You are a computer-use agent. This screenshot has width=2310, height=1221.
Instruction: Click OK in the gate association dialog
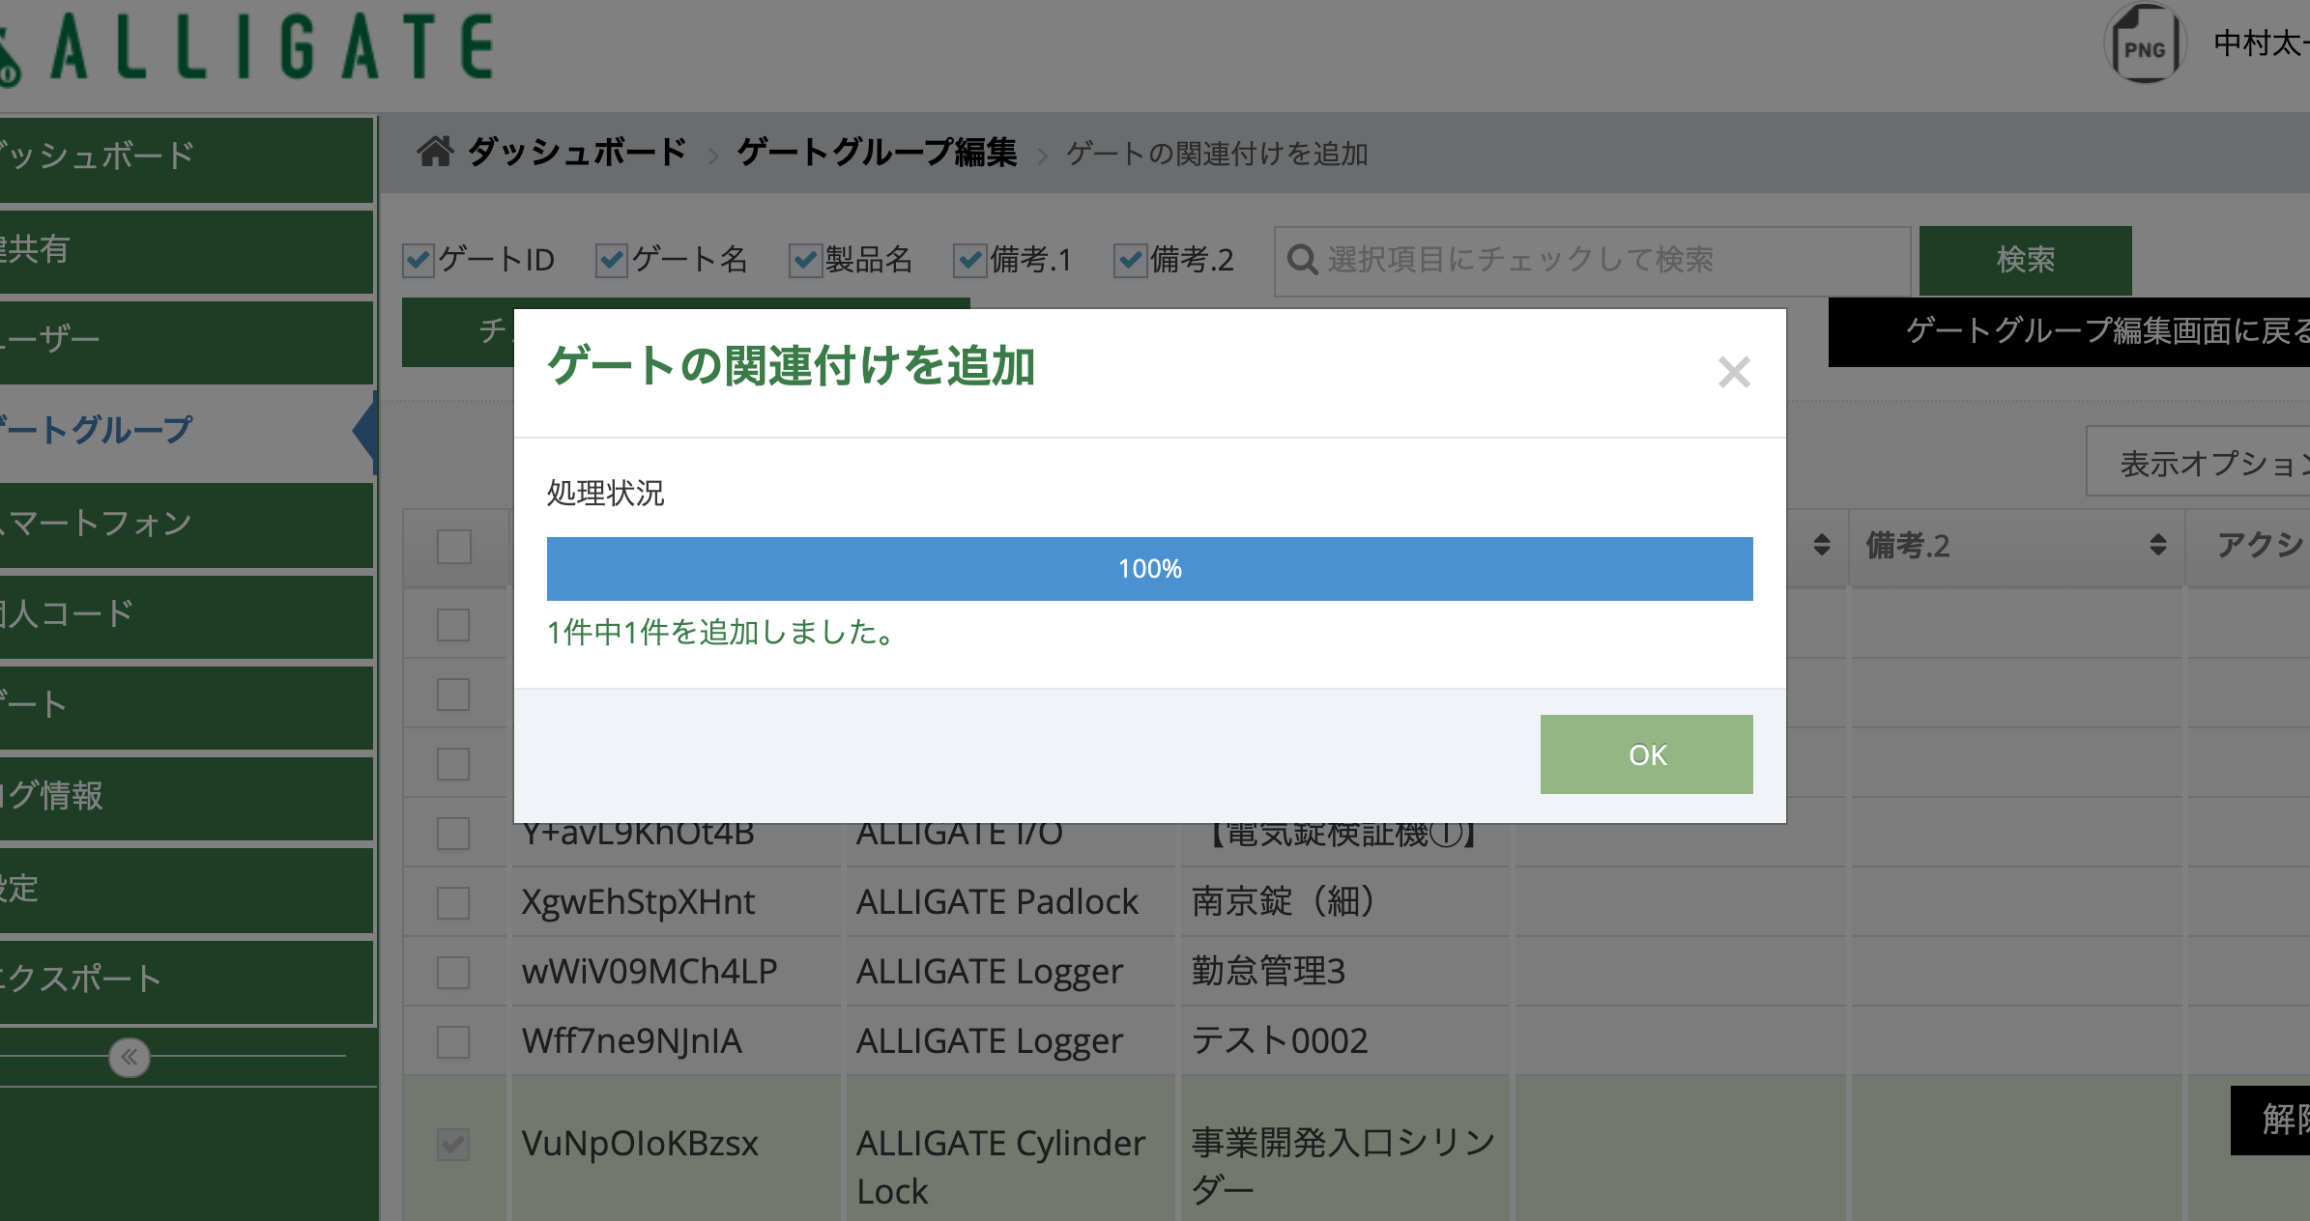(1646, 754)
